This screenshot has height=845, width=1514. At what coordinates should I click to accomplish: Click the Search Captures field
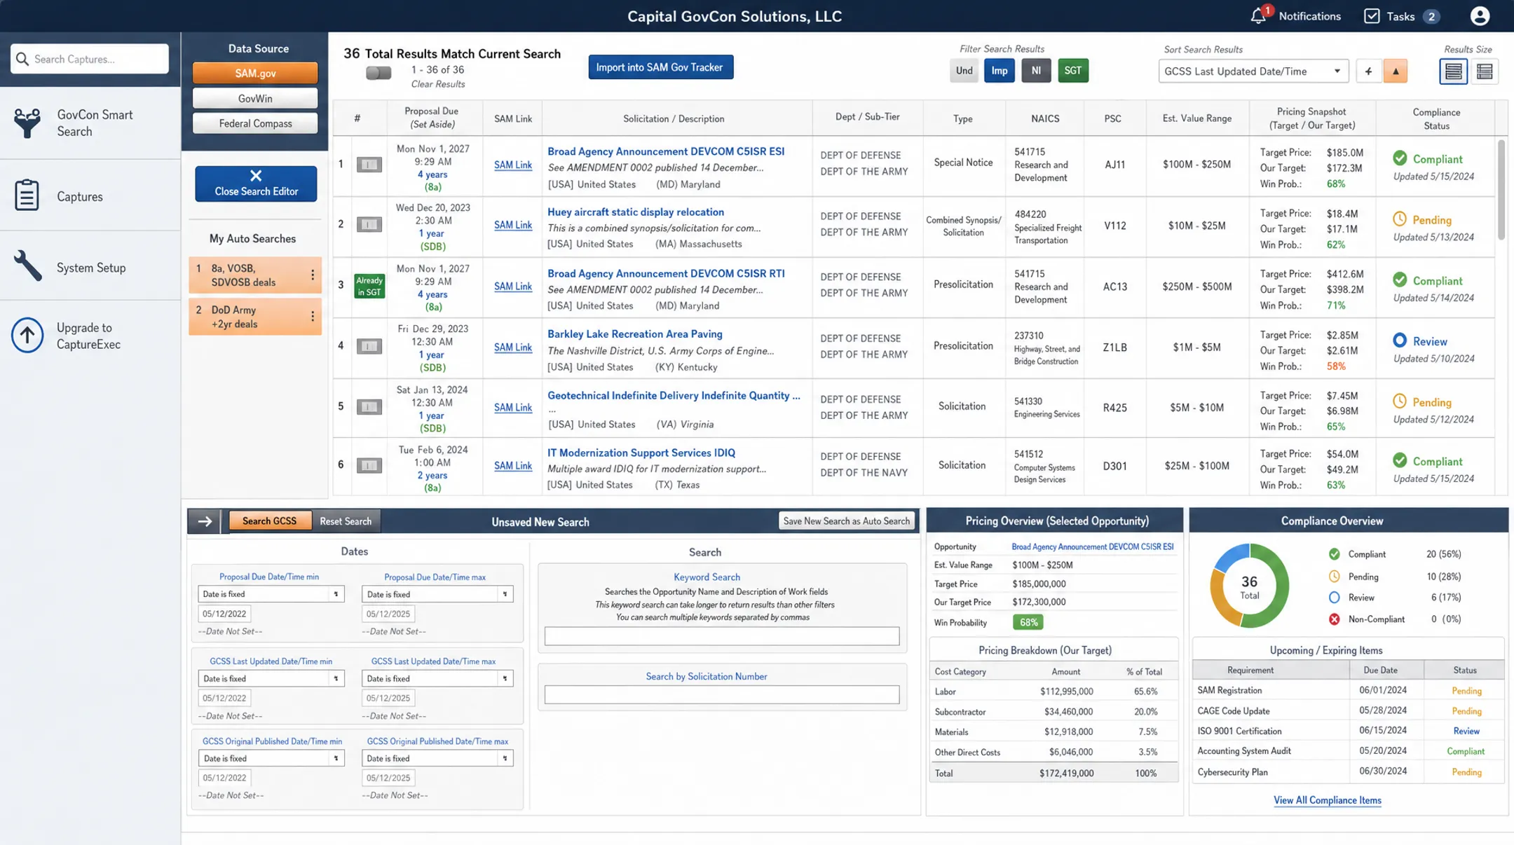pos(90,59)
